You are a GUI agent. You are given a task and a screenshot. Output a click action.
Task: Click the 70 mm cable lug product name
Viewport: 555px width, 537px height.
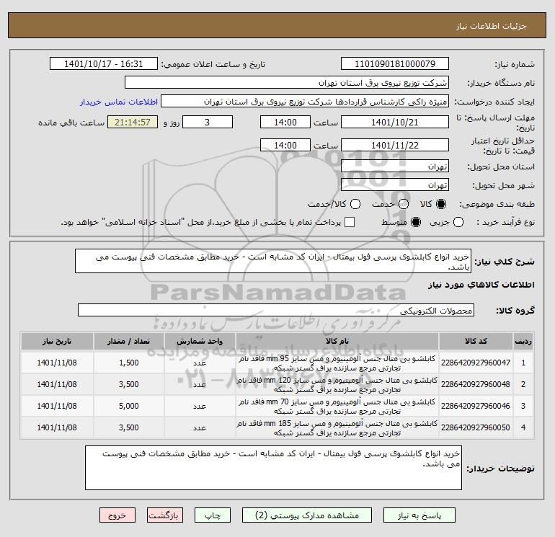pos(337,407)
